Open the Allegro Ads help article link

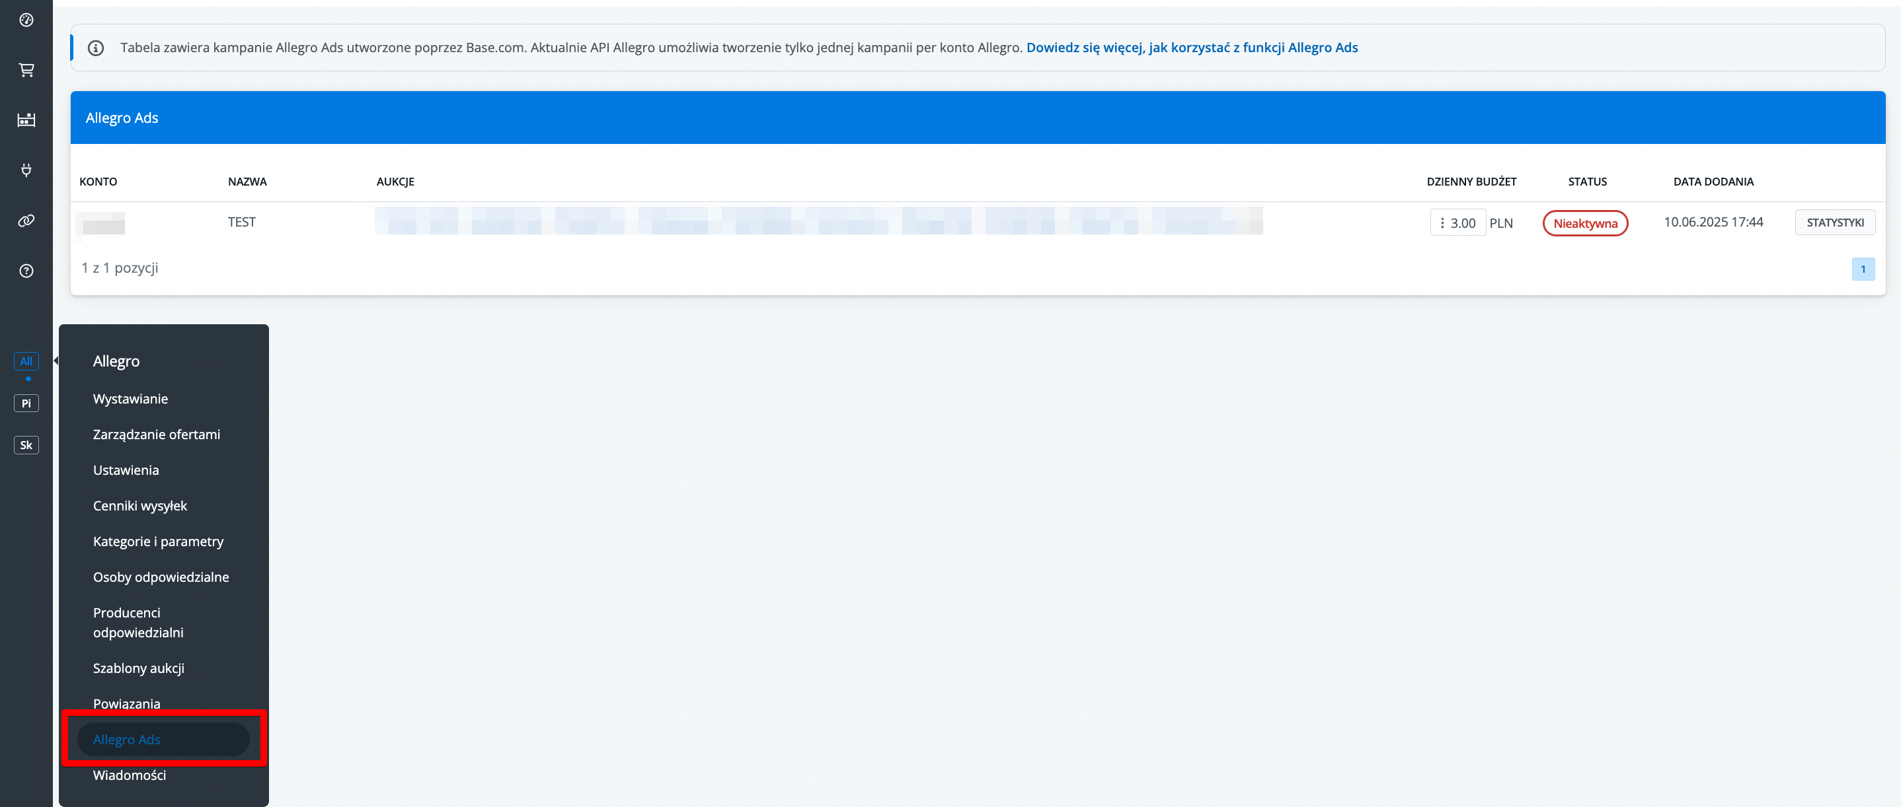(1191, 47)
